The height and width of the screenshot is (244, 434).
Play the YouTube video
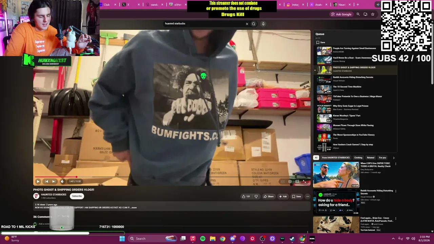38,181
